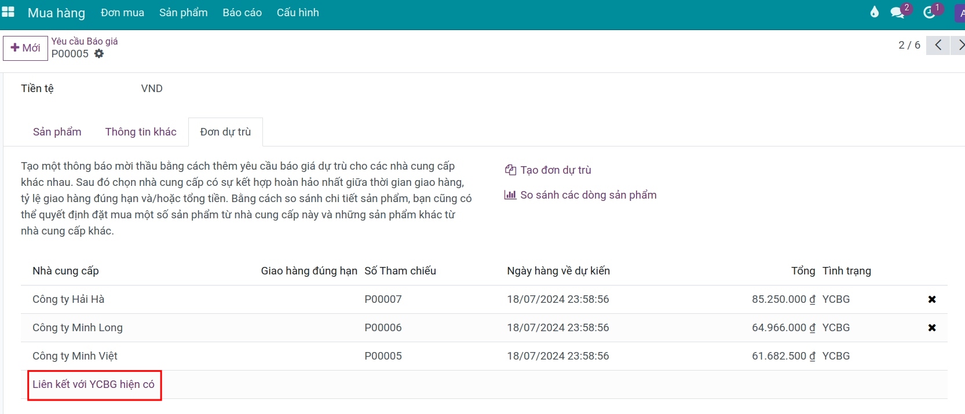This screenshot has height=414, width=965.
Task: Open the water drop theme icon
Action: [x=875, y=12]
